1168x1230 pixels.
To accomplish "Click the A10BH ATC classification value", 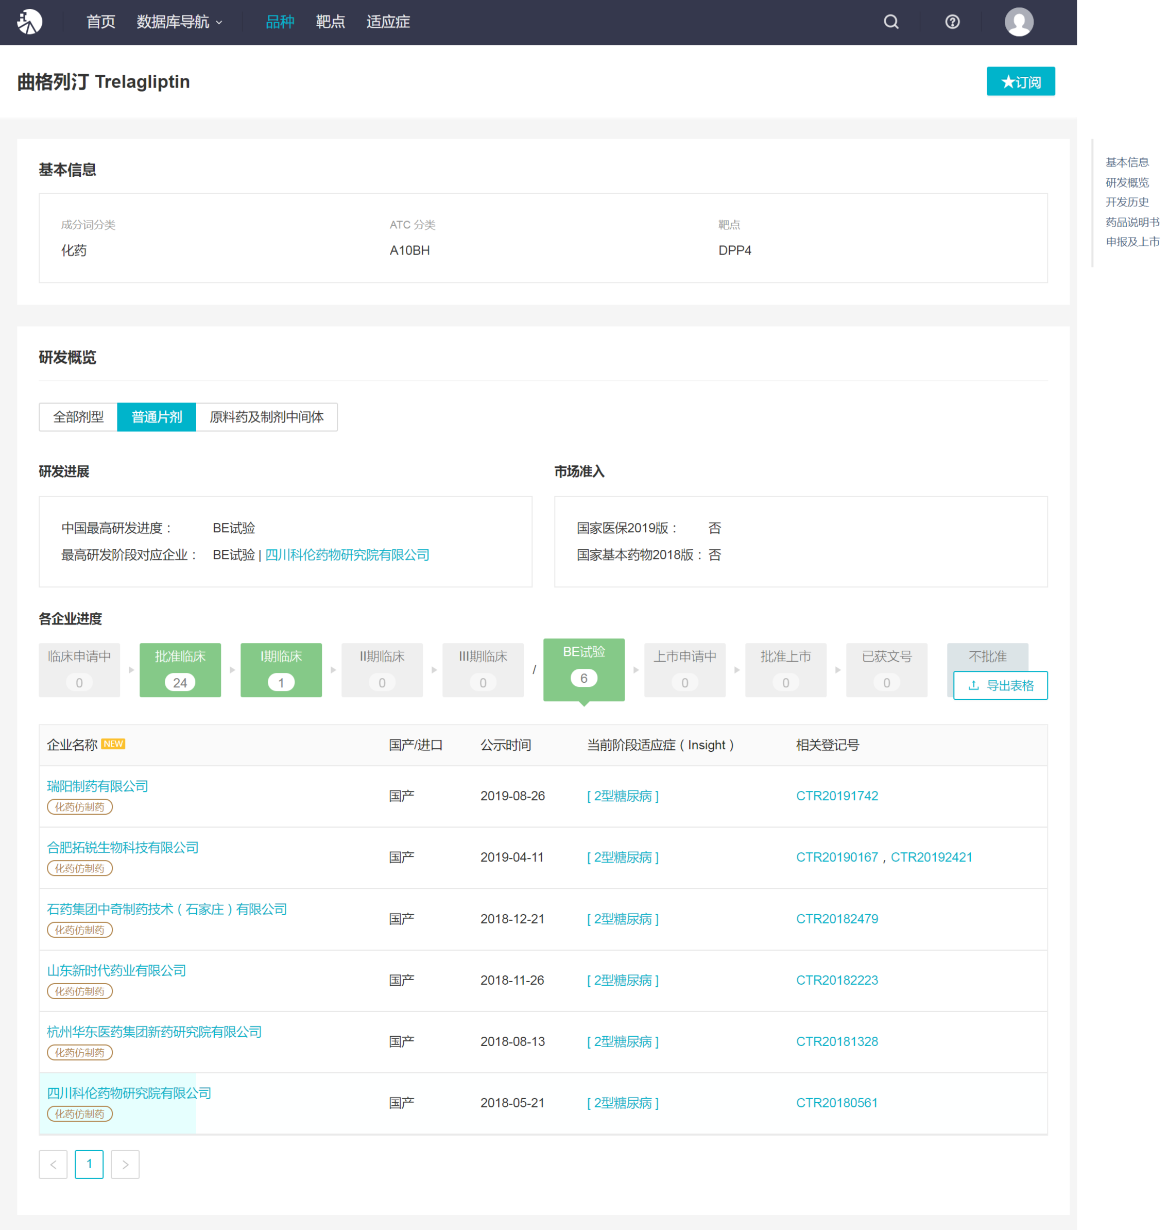I will [409, 250].
